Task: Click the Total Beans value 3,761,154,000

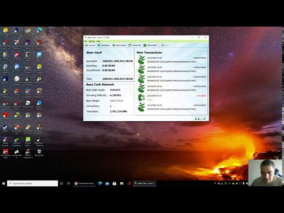Action: [118, 111]
